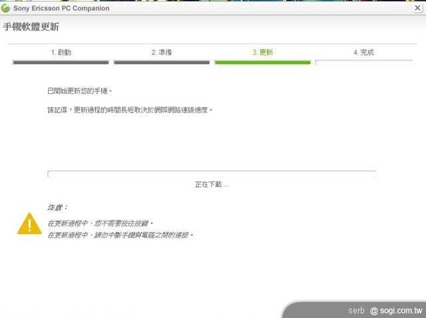Click the 'serb @ sogi.com.tw' watermark
The image size is (426, 318).
point(385,311)
